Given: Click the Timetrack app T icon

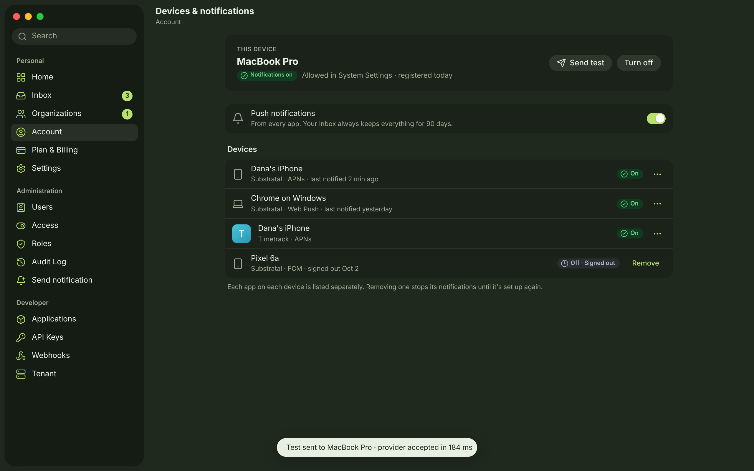Looking at the screenshot, I should coord(242,234).
